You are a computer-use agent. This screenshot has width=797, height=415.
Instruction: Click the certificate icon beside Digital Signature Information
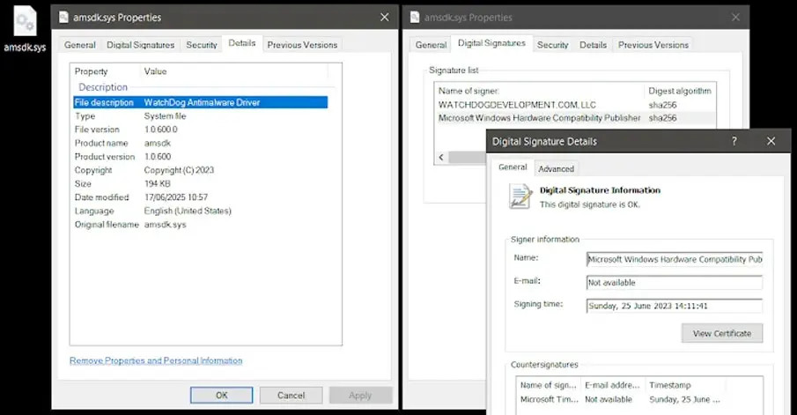click(x=520, y=196)
